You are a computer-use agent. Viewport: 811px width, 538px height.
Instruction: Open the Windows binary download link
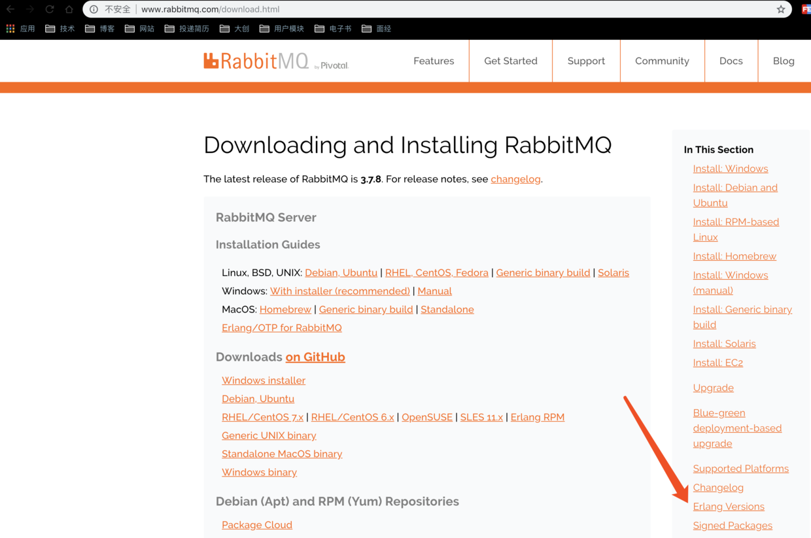click(x=259, y=472)
